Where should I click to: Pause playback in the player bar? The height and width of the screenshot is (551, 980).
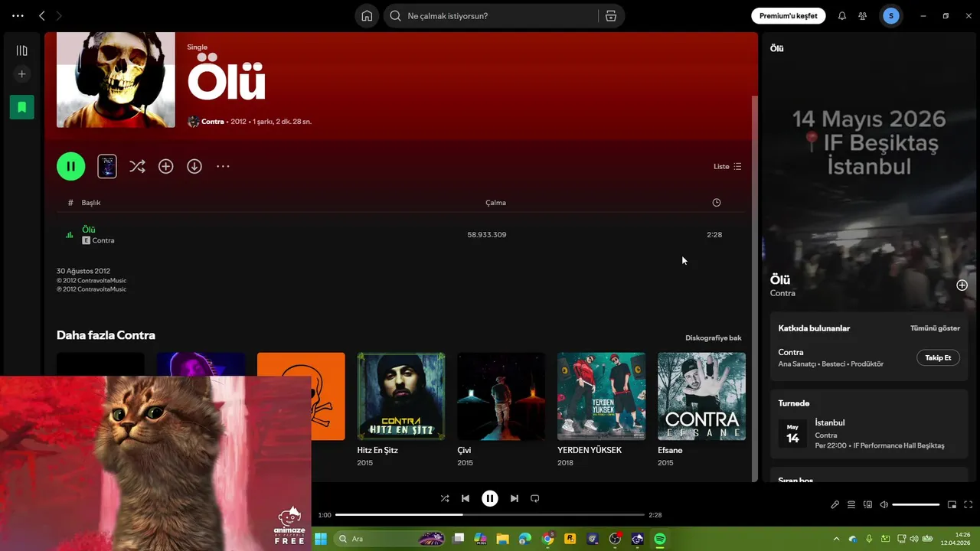click(x=490, y=498)
